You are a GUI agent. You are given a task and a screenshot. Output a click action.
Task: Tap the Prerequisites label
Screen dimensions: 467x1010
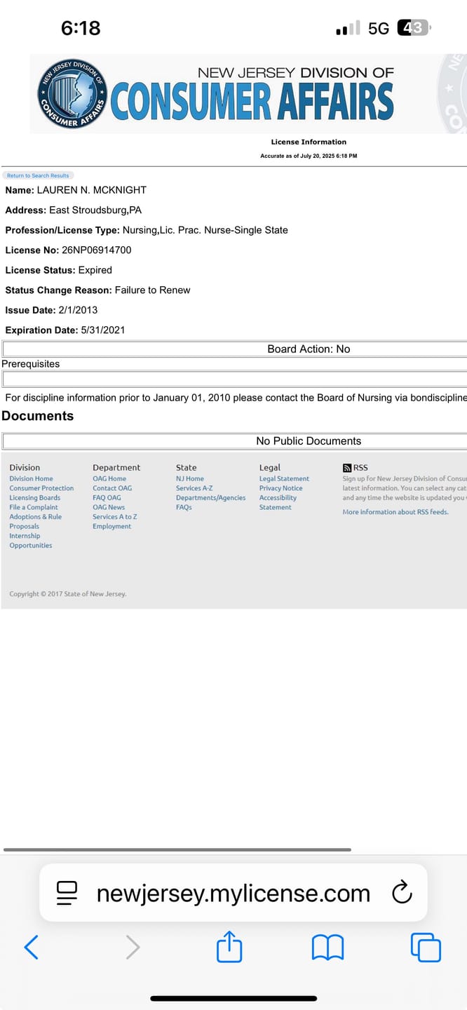pos(31,364)
